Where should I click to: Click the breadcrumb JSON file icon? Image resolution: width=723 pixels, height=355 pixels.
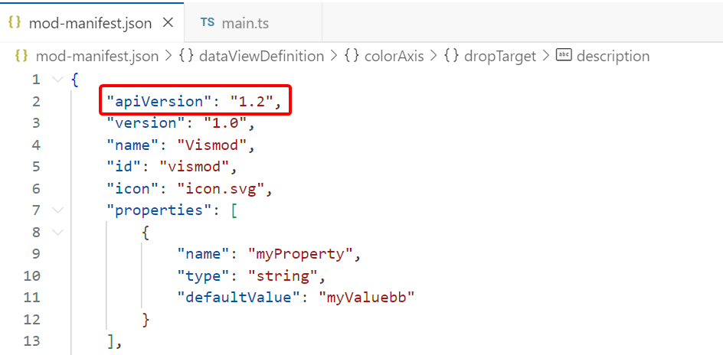pos(21,56)
